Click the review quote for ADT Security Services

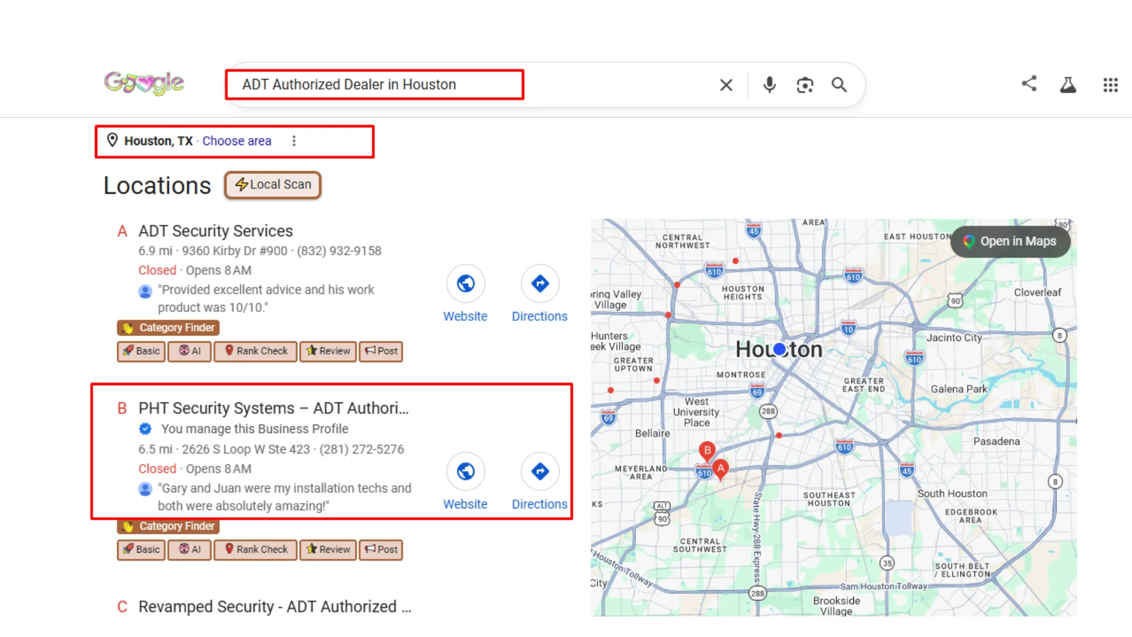[x=266, y=298]
